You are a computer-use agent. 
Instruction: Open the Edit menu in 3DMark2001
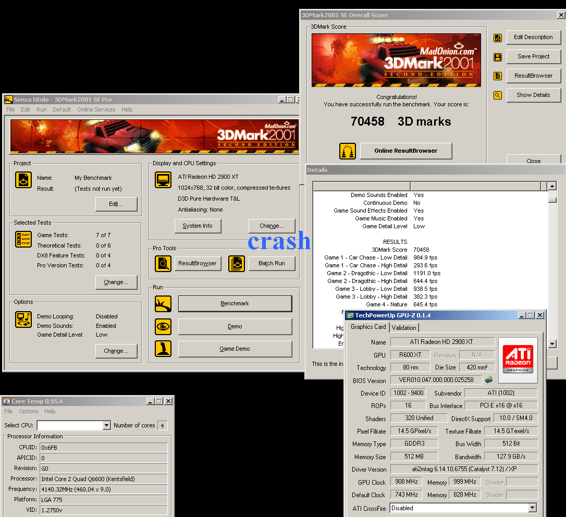coord(26,109)
